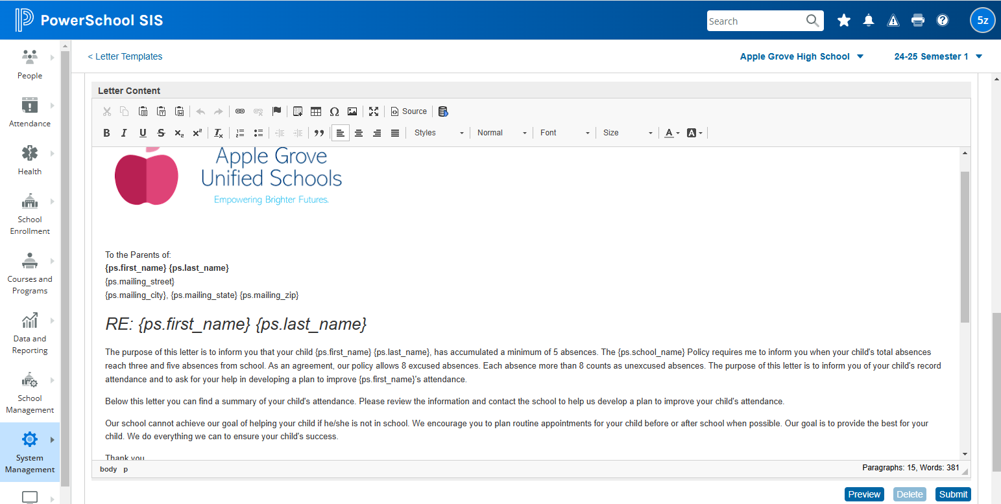Toggle numbered list
Image resolution: width=1001 pixels, height=504 pixels.
click(x=240, y=133)
